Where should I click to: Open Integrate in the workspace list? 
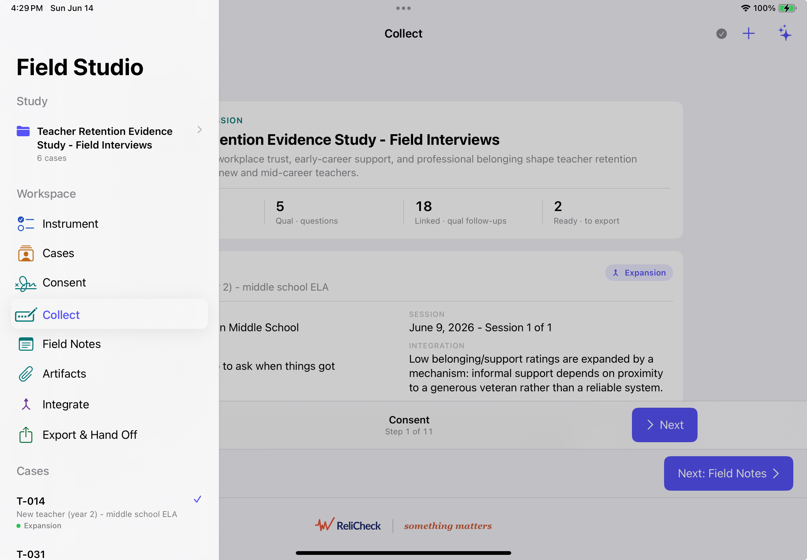pyautogui.click(x=109, y=404)
